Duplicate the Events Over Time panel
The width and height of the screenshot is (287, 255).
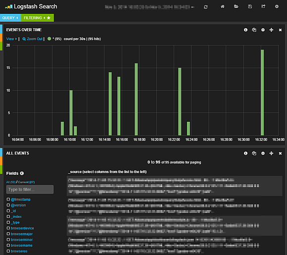click(254, 30)
